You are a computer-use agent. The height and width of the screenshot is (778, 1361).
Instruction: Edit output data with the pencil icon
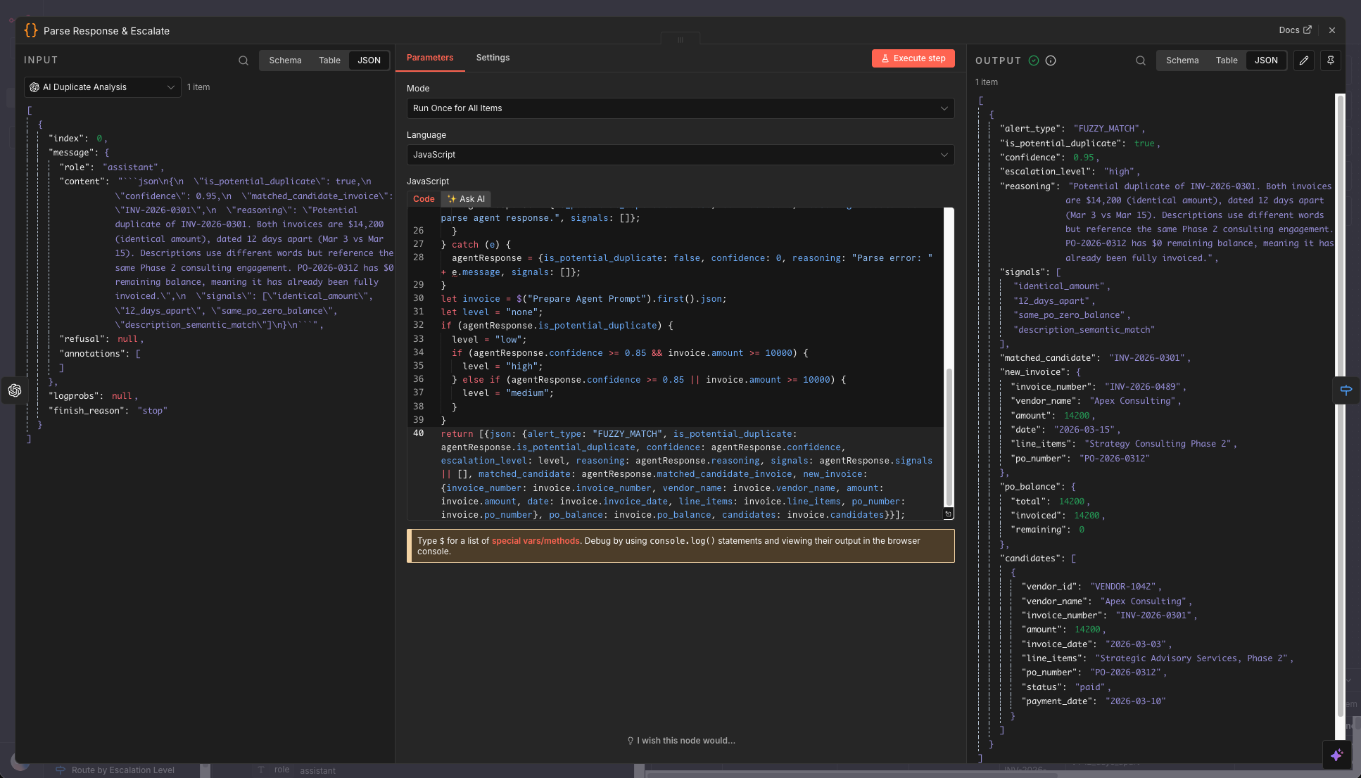point(1303,60)
